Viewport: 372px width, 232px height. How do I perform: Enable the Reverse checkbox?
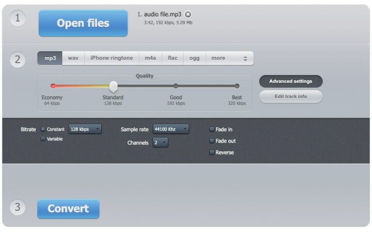212,152
